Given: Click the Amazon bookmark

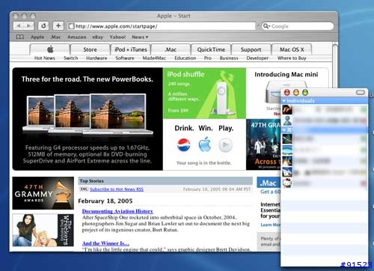Looking at the screenshot, I should pos(77,37).
